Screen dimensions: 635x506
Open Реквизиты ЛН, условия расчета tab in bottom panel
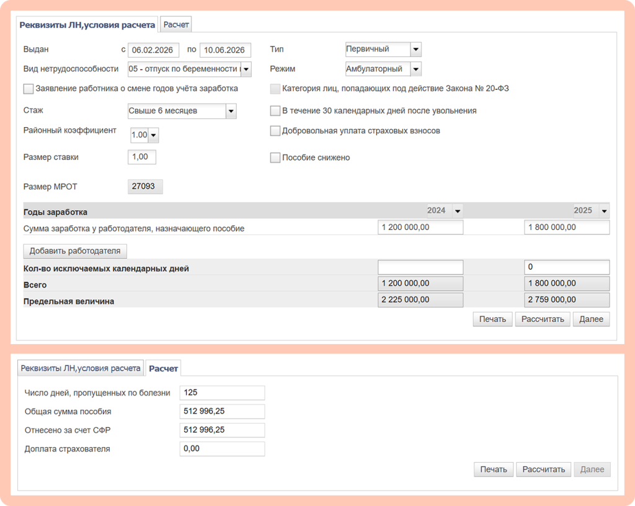81,368
